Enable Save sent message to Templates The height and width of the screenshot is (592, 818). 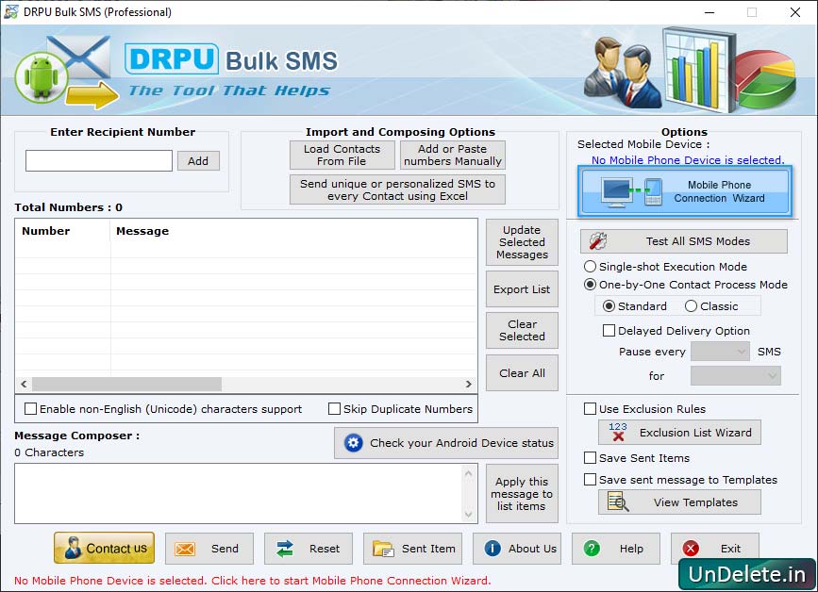click(590, 479)
